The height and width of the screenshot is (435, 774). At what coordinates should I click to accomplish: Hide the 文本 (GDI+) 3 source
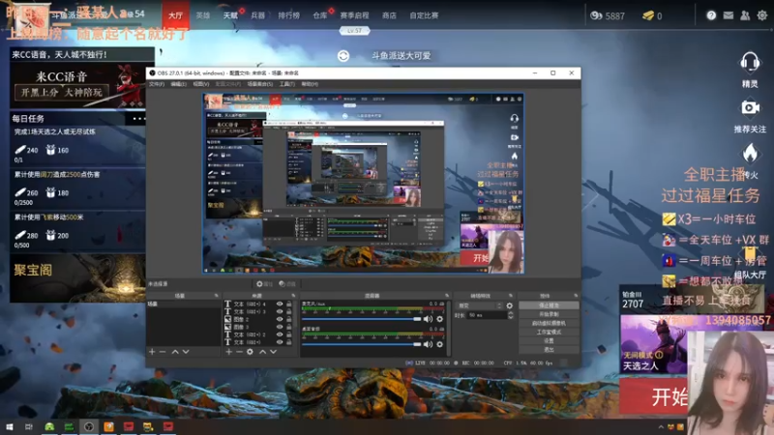coord(280,311)
